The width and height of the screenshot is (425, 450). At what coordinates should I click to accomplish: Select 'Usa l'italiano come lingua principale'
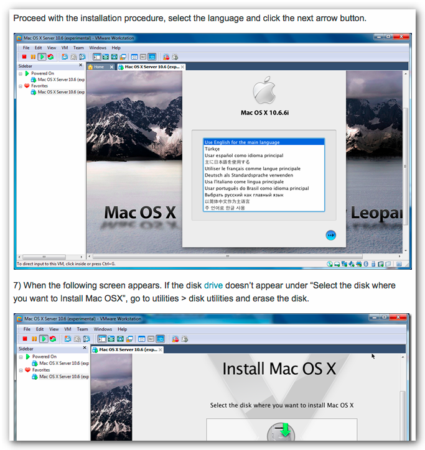pyautogui.click(x=264, y=181)
